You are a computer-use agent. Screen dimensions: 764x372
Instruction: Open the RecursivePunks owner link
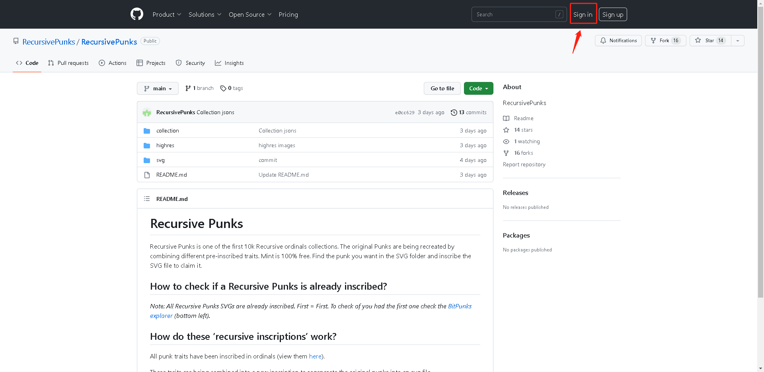(49, 42)
